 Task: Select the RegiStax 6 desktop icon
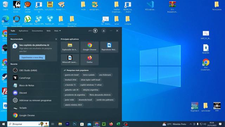(x=195, y=107)
